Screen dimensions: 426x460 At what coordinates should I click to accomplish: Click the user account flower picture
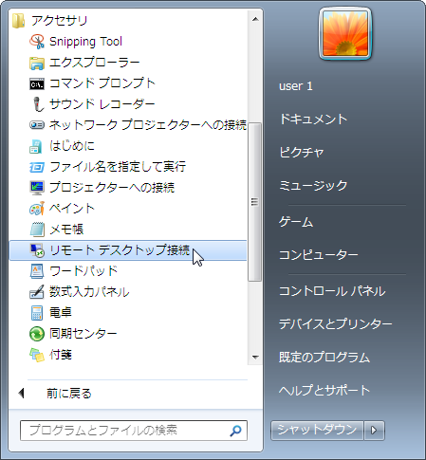(x=345, y=33)
